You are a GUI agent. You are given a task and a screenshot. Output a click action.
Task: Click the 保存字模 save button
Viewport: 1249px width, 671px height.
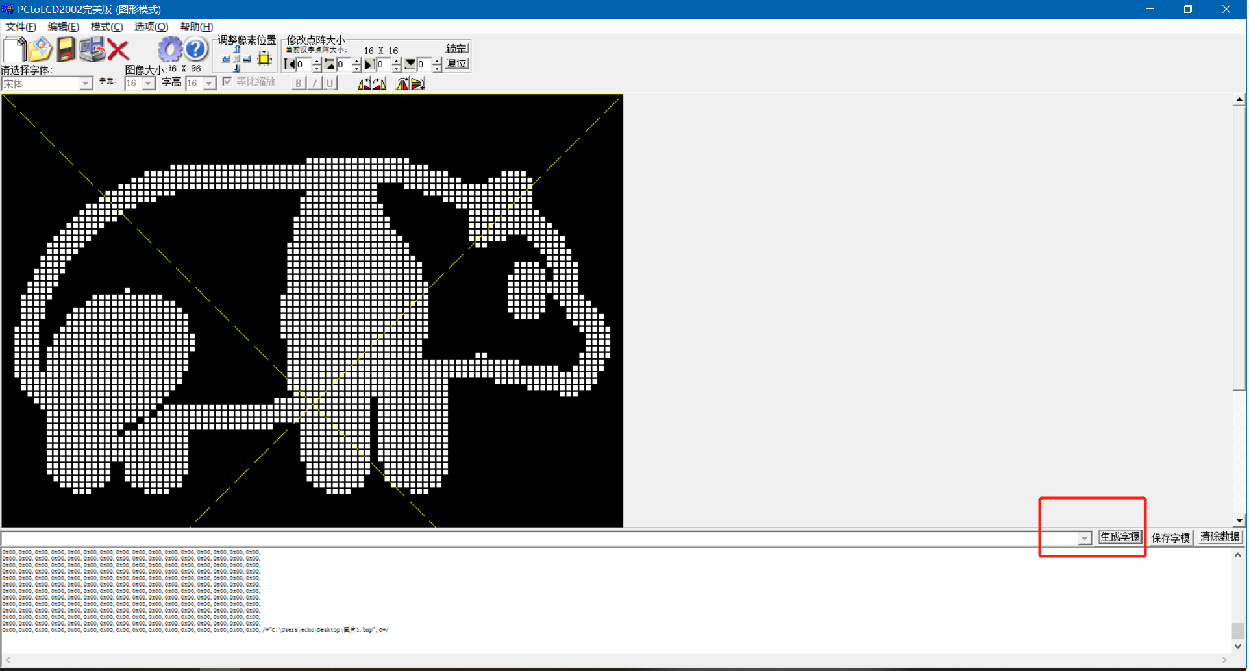pos(1170,537)
